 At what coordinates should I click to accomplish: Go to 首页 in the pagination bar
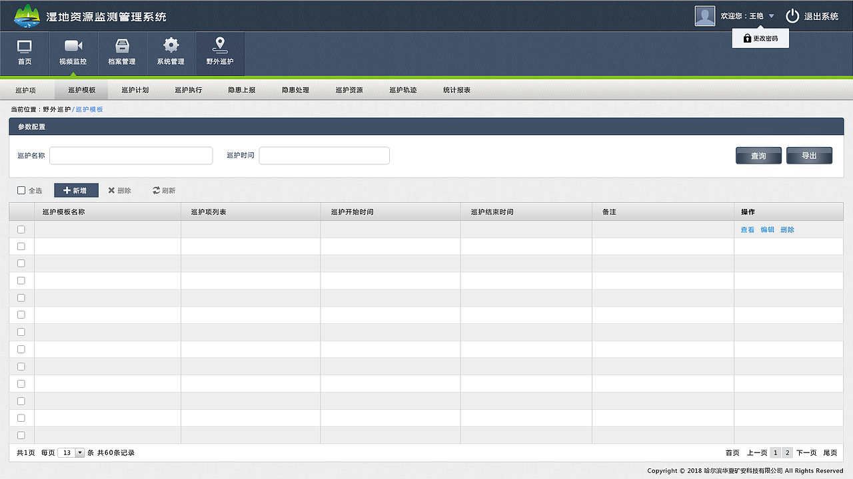(x=732, y=453)
